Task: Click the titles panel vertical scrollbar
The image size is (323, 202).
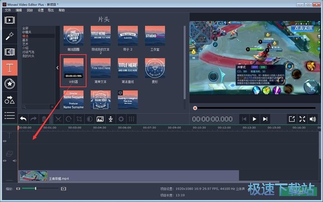Action: click(x=185, y=63)
